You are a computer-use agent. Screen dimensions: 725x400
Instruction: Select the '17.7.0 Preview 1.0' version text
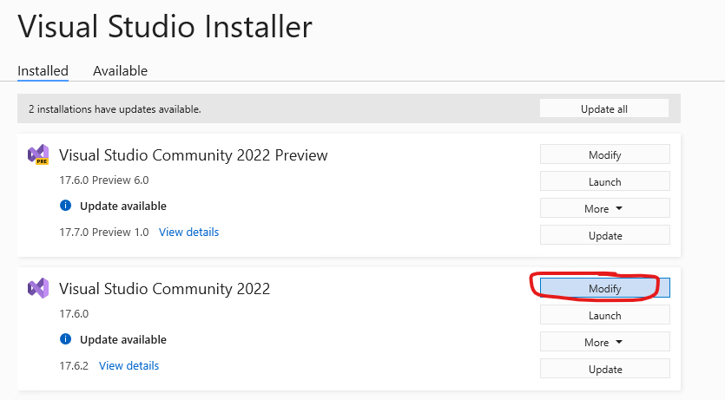coord(104,232)
